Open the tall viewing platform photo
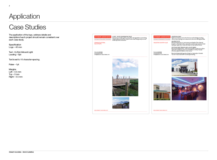 tap(125, 77)
